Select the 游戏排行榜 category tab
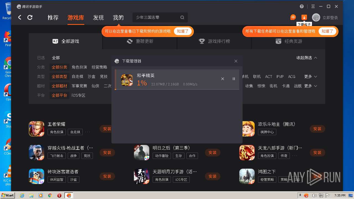The image size is (354, 199). pyautogui.click(x=214, y=41)
